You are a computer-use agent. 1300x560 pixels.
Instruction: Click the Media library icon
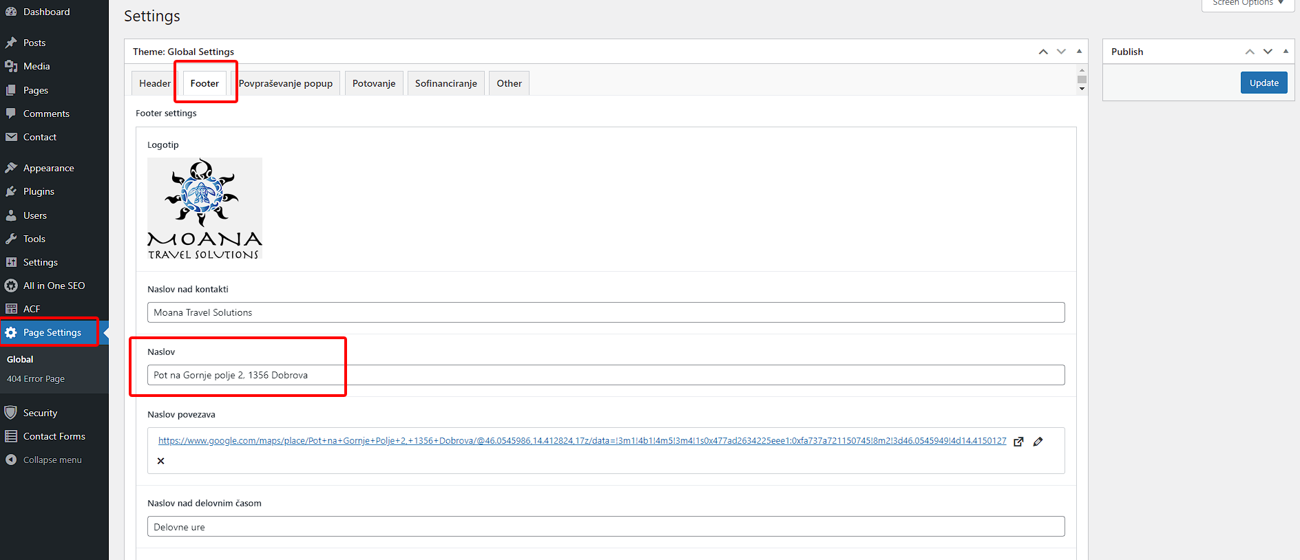tap(11, 66)
